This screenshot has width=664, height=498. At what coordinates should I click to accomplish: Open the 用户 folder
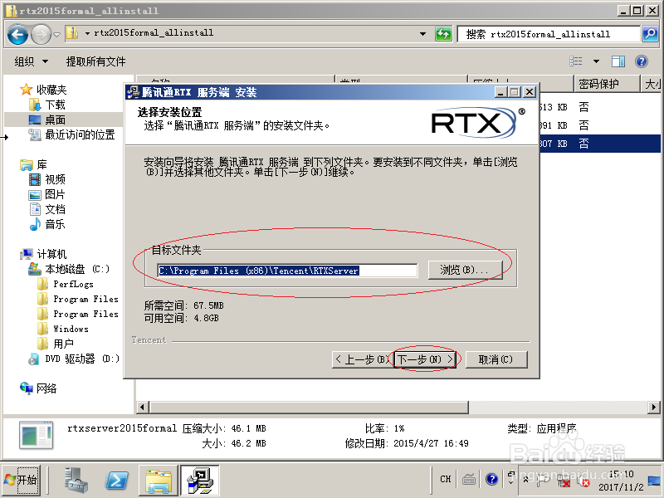56,344
